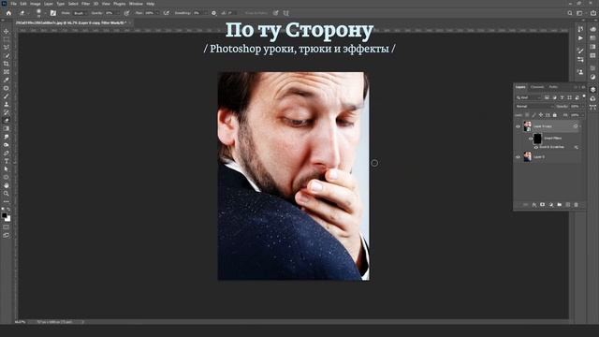Select the Rectangular Marquee tool
599x337 pixels.
click(7, 39)
